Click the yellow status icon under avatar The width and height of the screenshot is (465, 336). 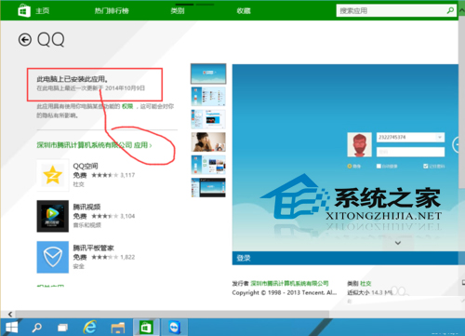click(350, 167)
